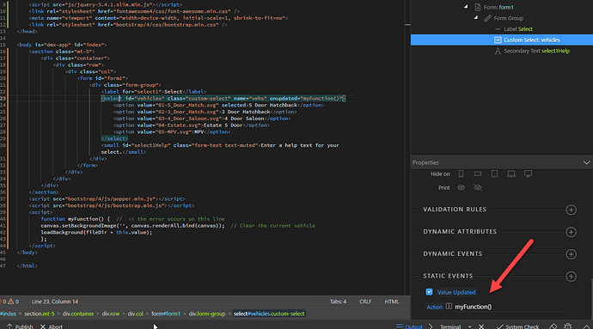Click the Action label link

tap(434, 307)
